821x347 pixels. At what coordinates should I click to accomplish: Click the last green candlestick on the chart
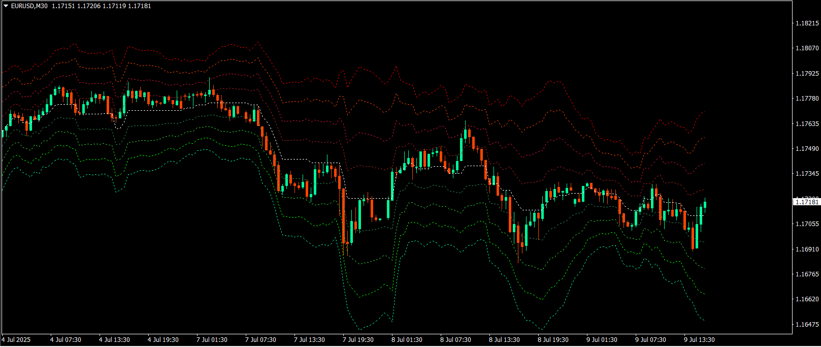click(x=705, y=204)
